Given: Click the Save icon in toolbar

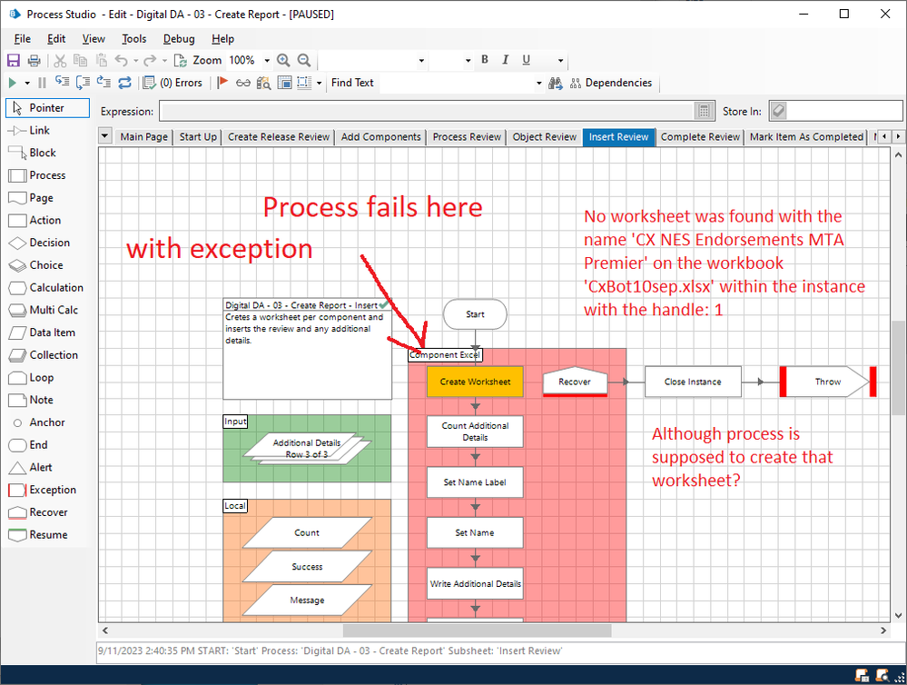Looking at the screenshot, I should [x=14, y=61].
